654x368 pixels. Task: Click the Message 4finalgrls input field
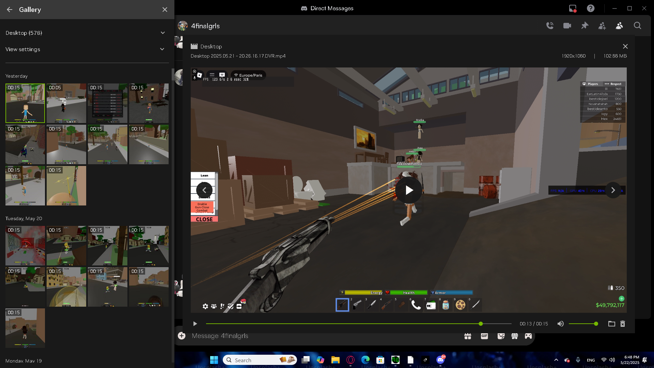307,336
